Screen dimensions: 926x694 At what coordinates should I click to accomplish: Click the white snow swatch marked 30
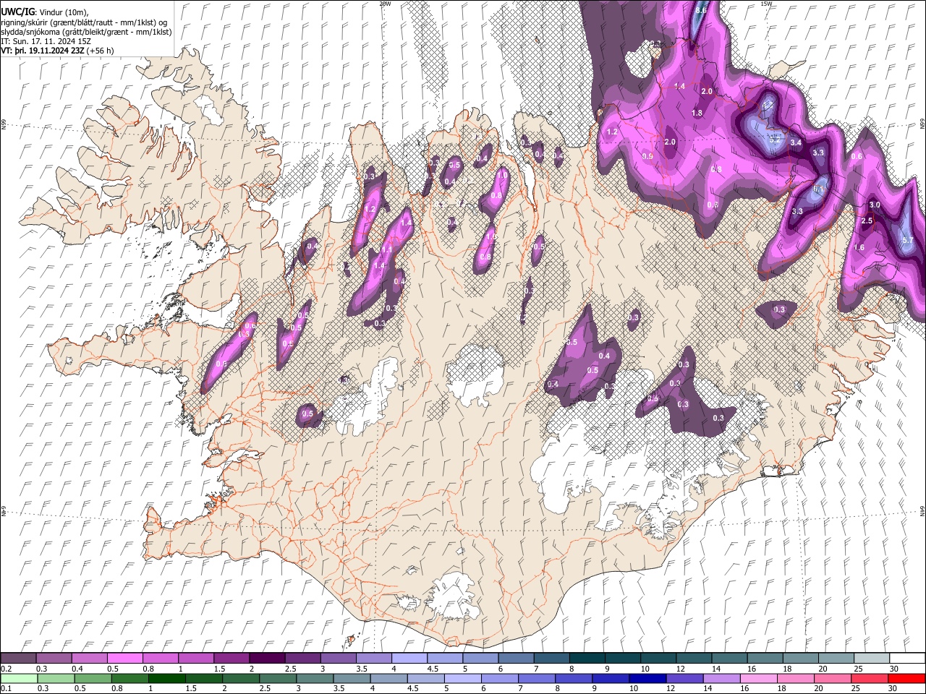point(908,659)
